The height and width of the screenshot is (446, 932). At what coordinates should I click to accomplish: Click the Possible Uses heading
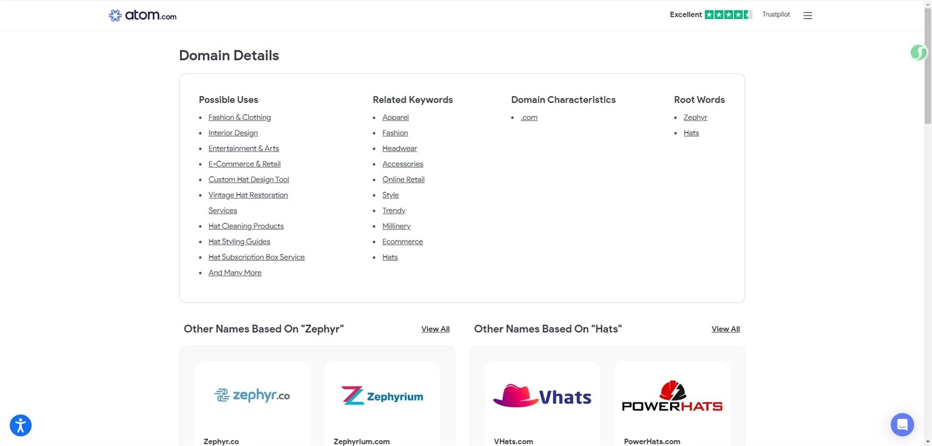[x=228, y=100]
